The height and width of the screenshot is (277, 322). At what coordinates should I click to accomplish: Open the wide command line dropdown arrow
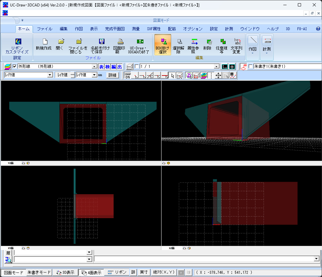(x=316, y=259)
